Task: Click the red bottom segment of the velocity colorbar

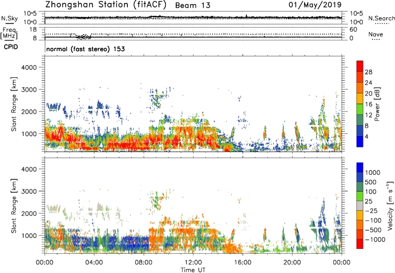Action: (360, 244)
